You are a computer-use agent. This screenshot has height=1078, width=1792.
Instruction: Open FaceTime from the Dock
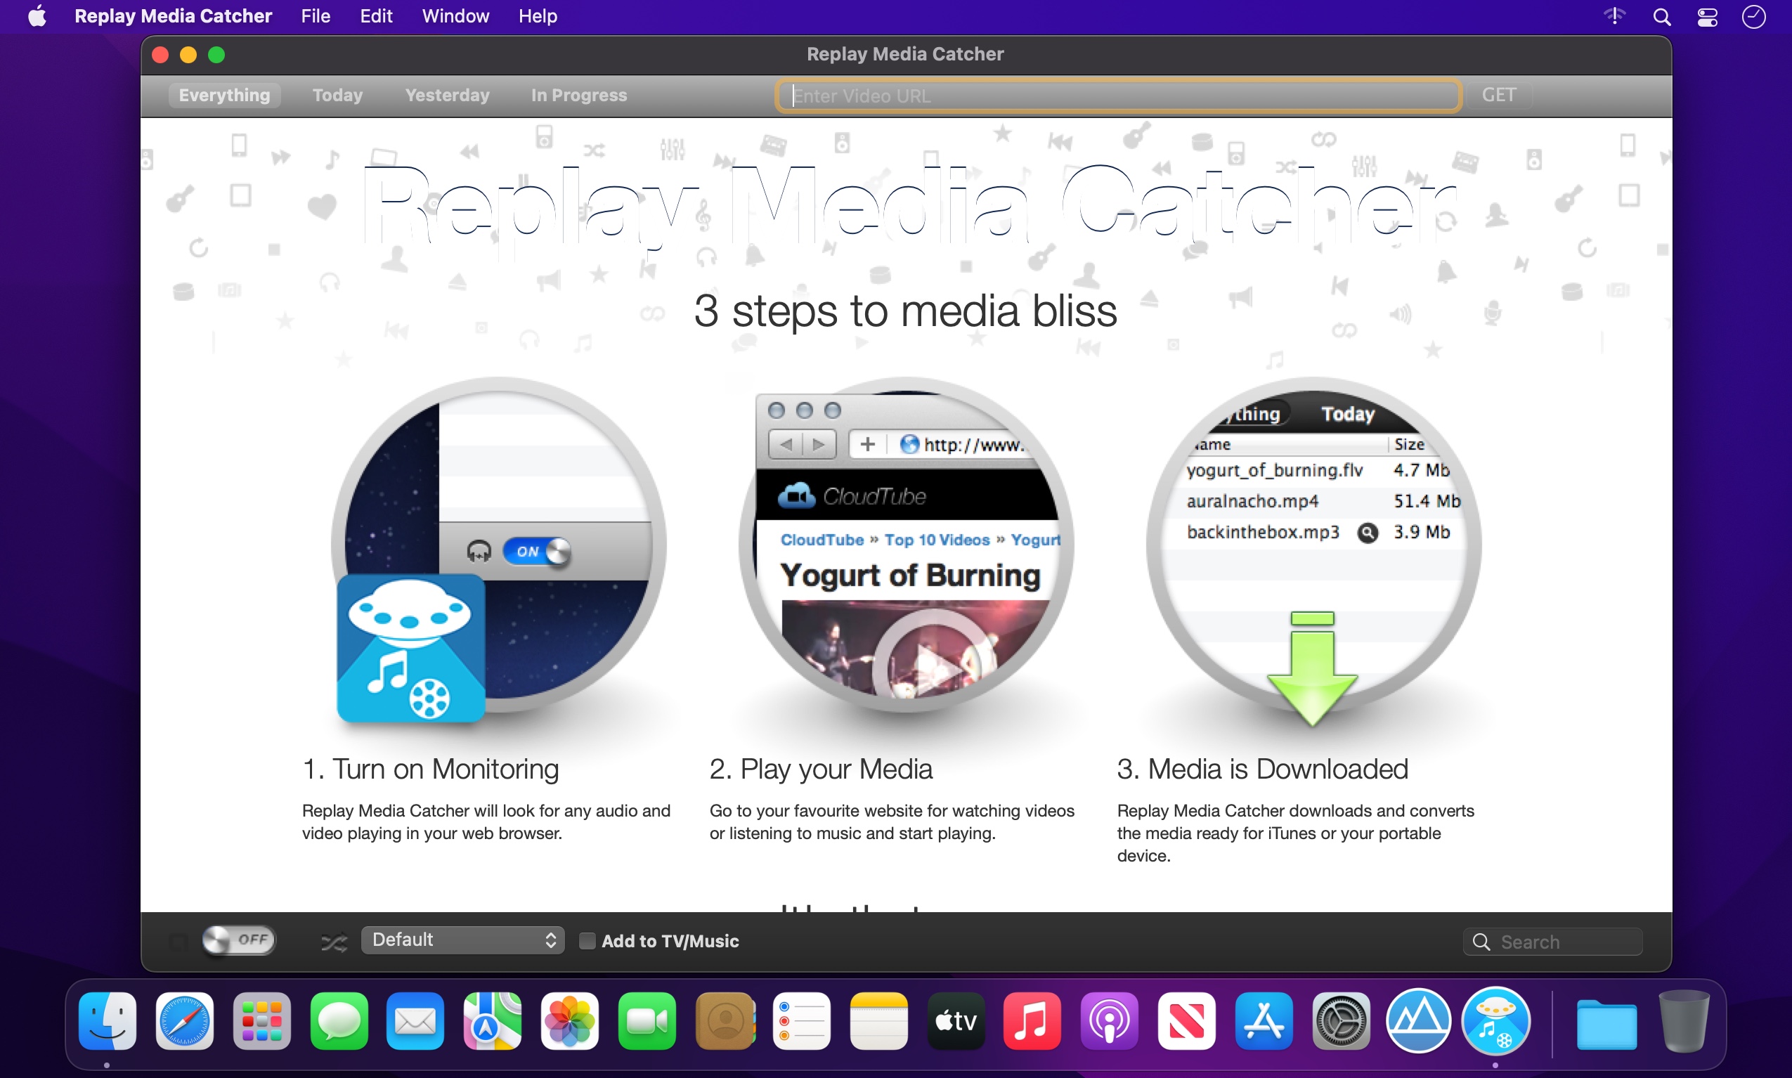(647, 1021)
